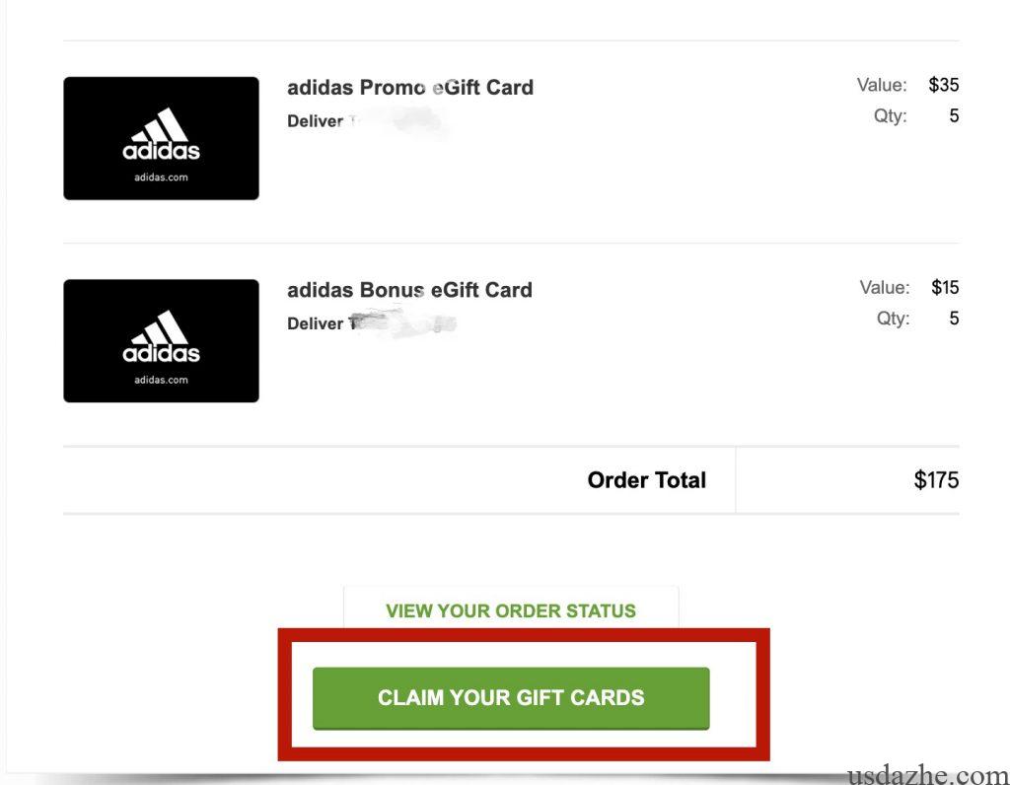
Task: Select the $35 value amount
Action: 943,85
